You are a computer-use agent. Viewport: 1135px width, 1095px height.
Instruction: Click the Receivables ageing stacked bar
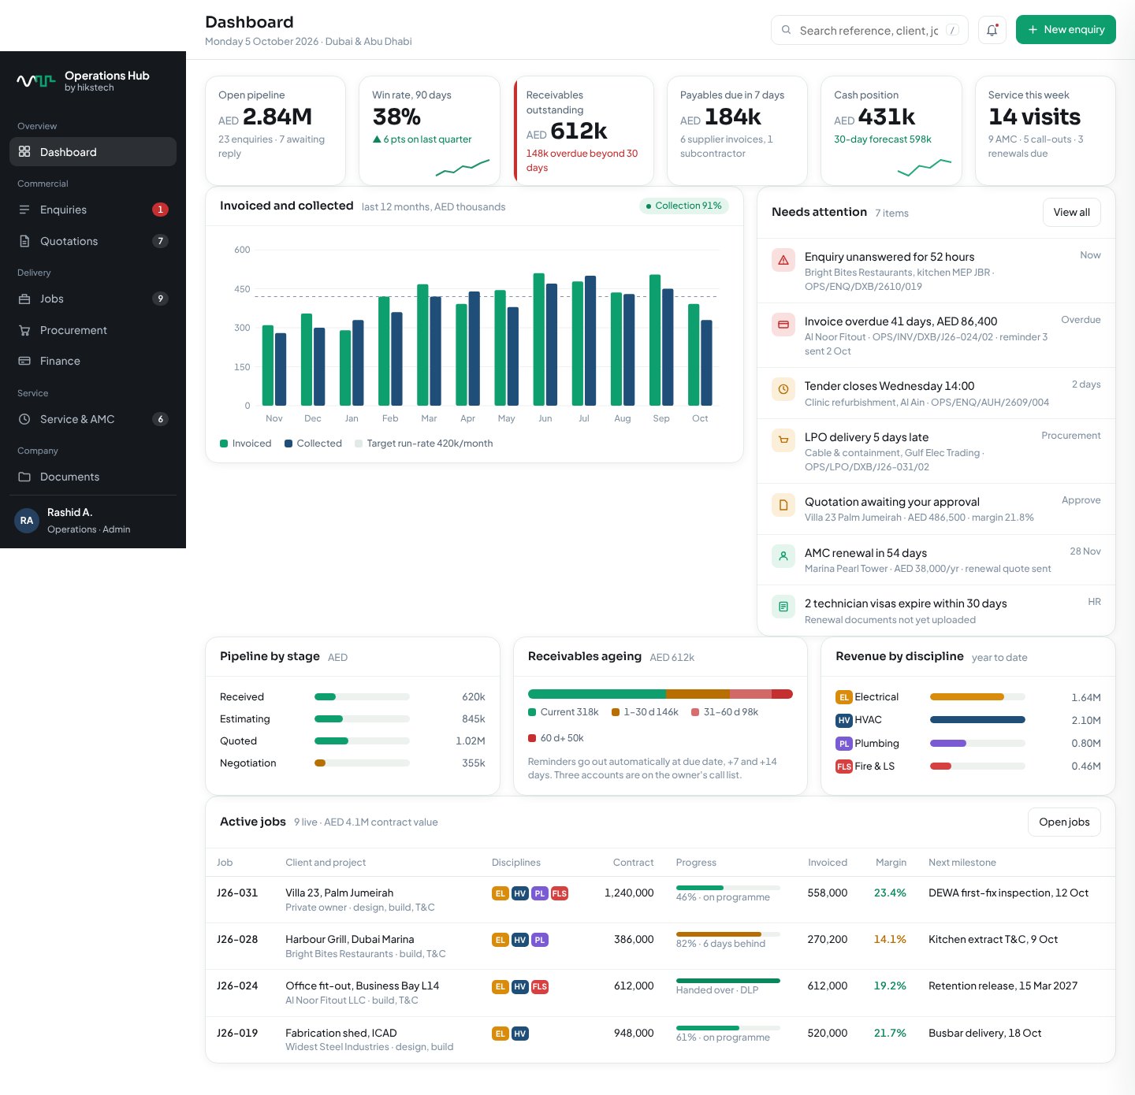(x=660, y=694)
